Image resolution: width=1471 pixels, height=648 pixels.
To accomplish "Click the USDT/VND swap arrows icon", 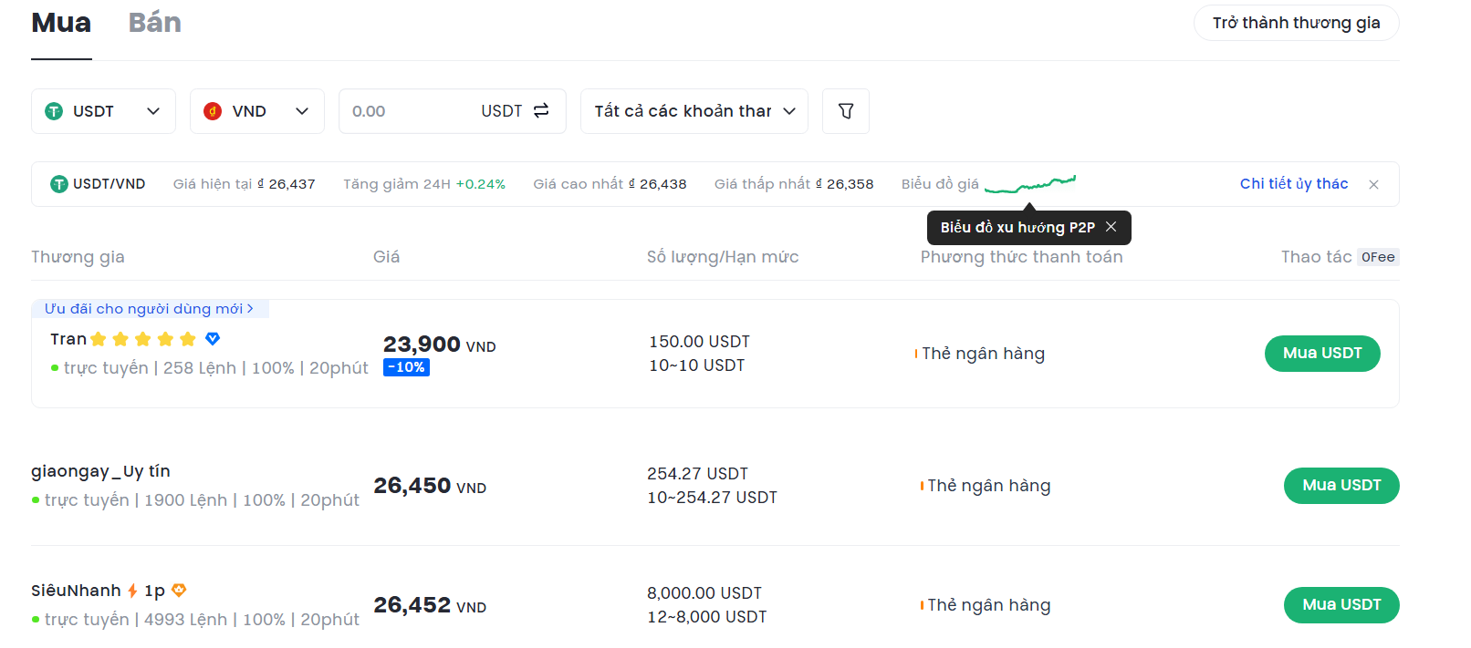I will click(x=541, y=110).
